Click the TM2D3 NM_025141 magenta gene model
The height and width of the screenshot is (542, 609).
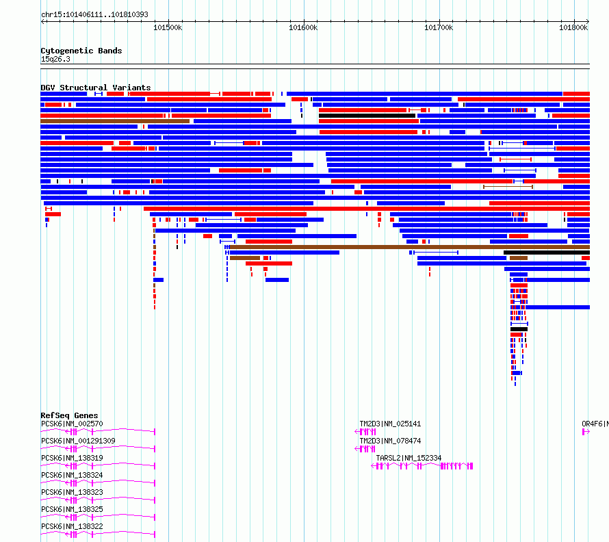[x=365, y=432]
